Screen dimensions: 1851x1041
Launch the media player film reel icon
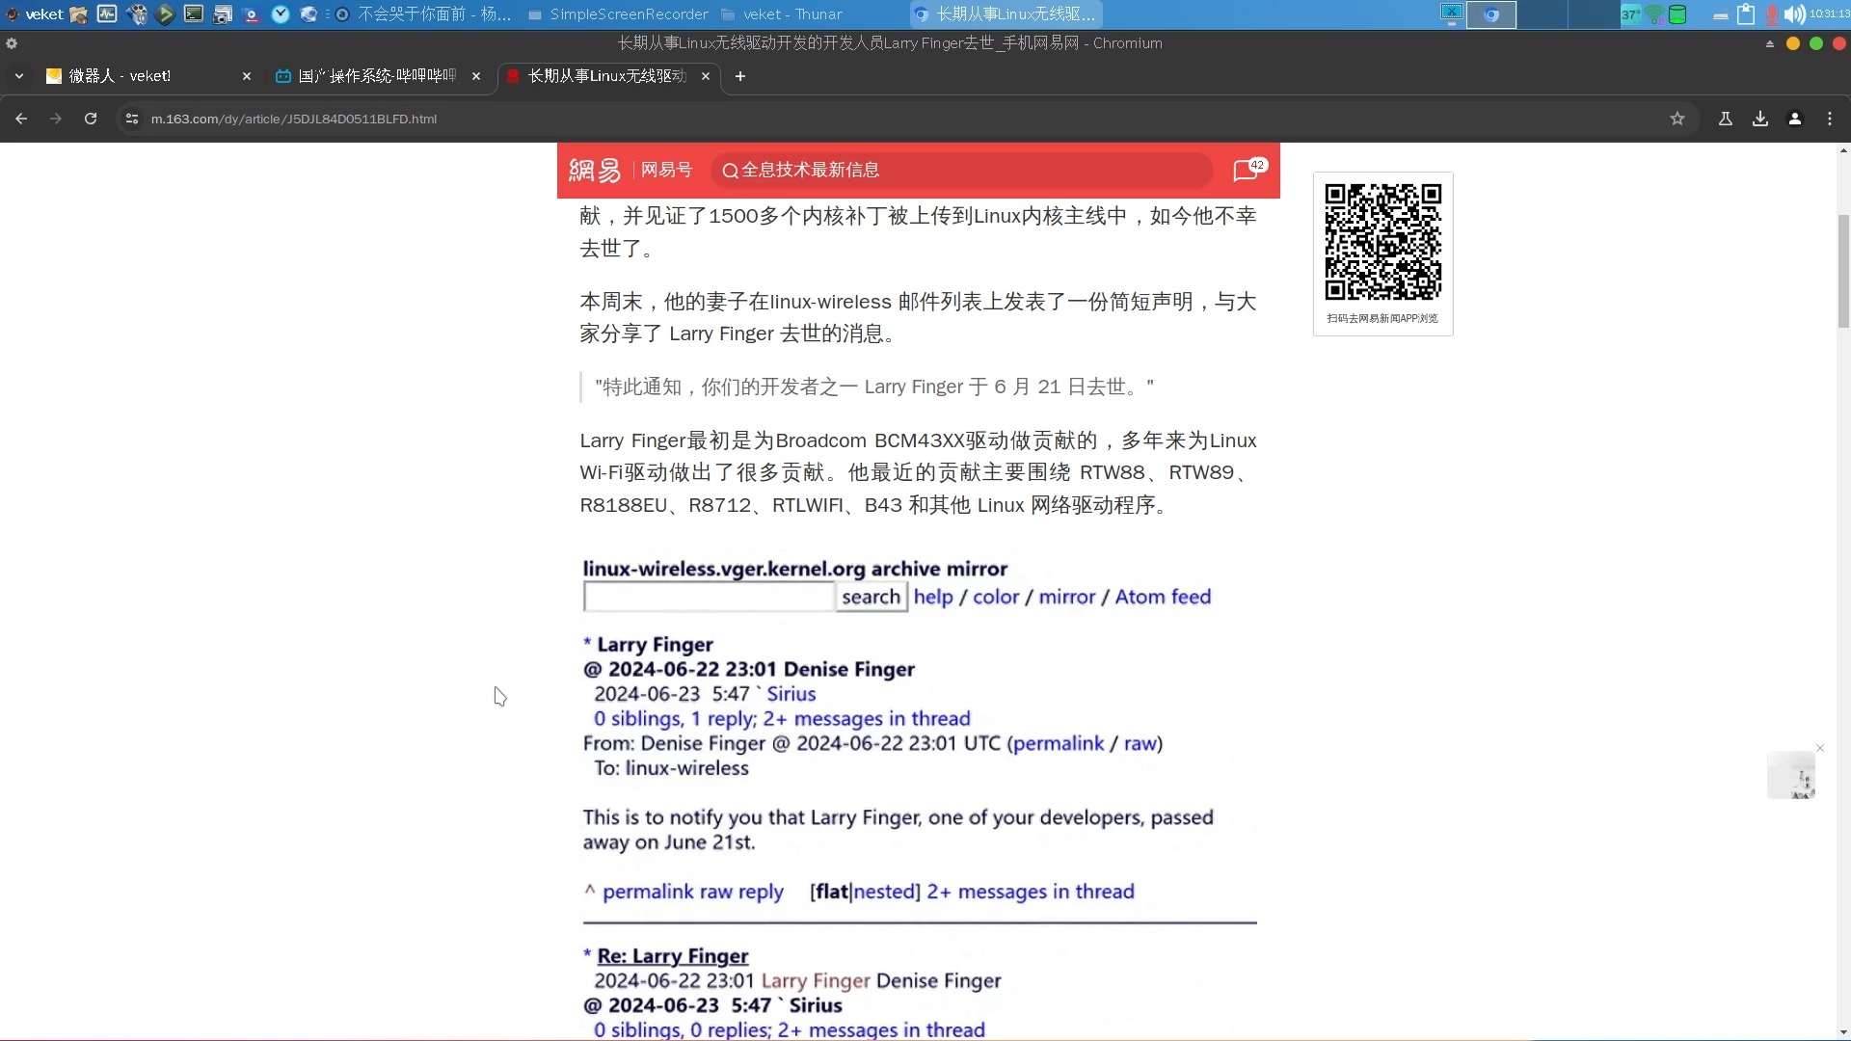click(136, 13)
